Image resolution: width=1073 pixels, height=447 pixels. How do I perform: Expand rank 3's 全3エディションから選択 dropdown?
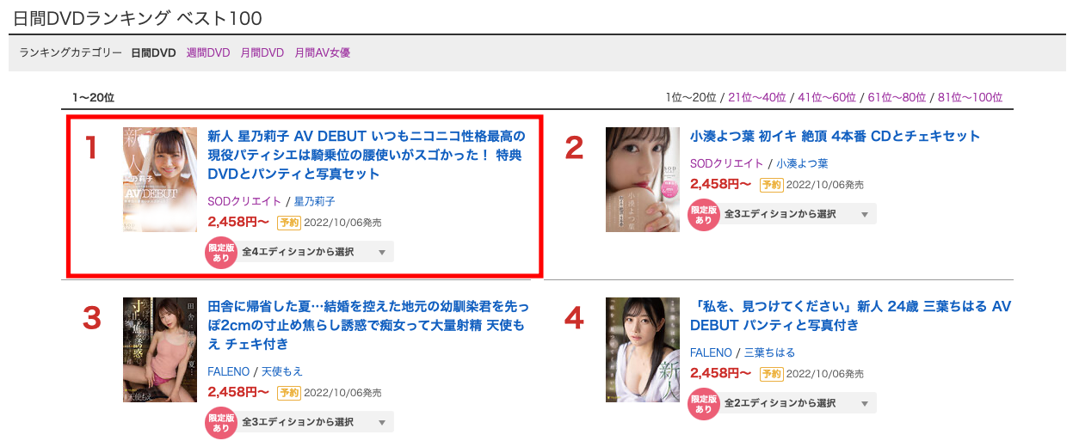click(x=315, y=422)
